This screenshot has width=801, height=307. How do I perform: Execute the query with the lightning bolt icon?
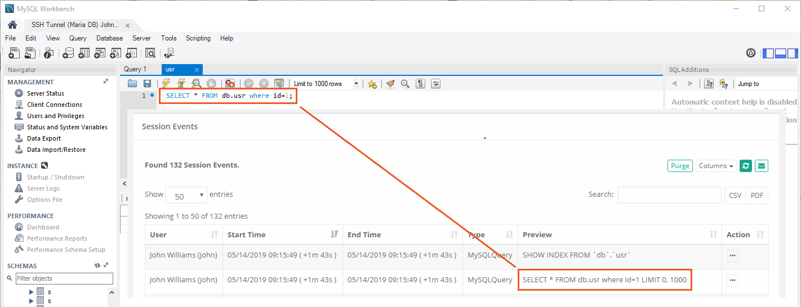coord(166,84)
